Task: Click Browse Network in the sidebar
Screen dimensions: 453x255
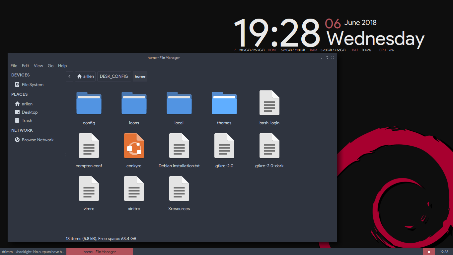Action: click(37, 140)
